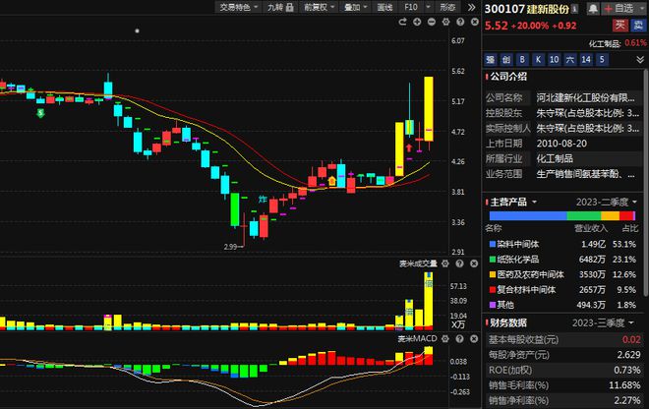Screen dimensions: 649x409
Task: Click the 麦米MACD indicator label
Action: (x=417, y=338)
